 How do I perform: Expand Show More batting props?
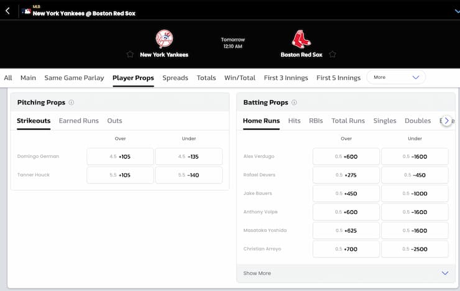[346, 273]
